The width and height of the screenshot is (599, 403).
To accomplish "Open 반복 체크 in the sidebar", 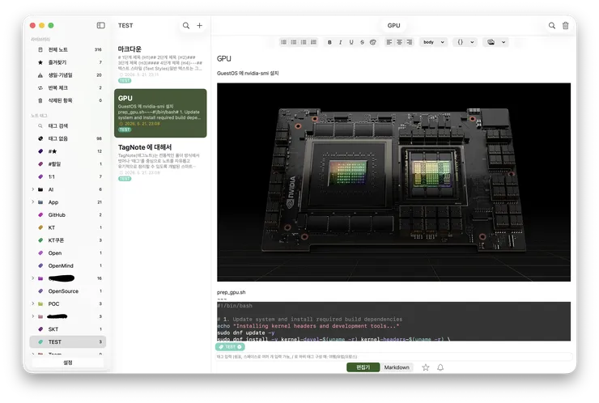I will click(x=68, y=88).
